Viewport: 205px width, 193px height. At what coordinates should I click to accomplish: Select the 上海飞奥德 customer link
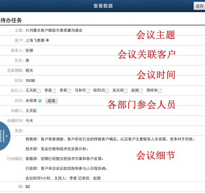[35, 40]
